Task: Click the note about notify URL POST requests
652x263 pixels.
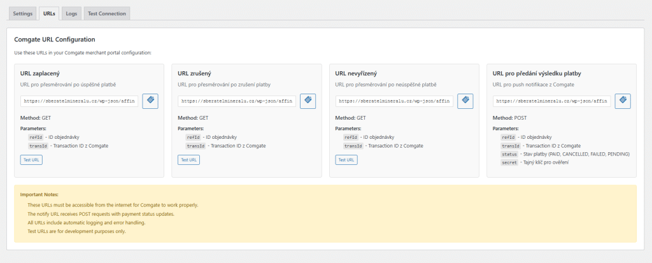Action: [x=101, y=214]
